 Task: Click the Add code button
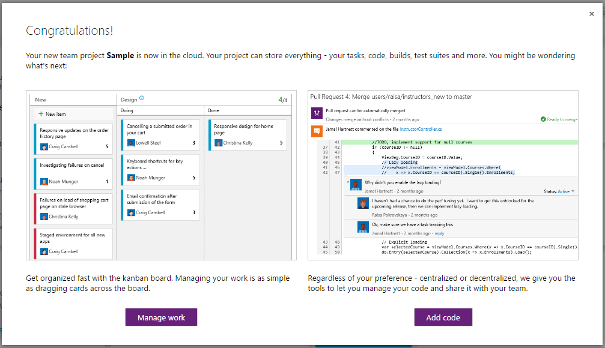click(443, 317)
